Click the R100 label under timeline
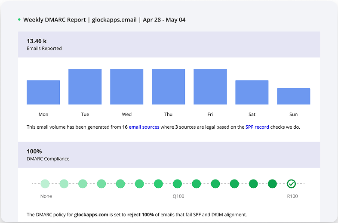Image resolution: width=338 pixels, height=223 pixels. (x=292, y=196)
